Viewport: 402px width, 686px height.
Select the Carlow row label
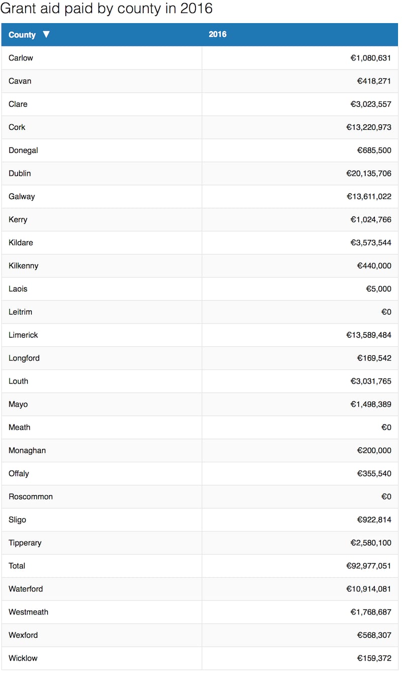[21, 58]
